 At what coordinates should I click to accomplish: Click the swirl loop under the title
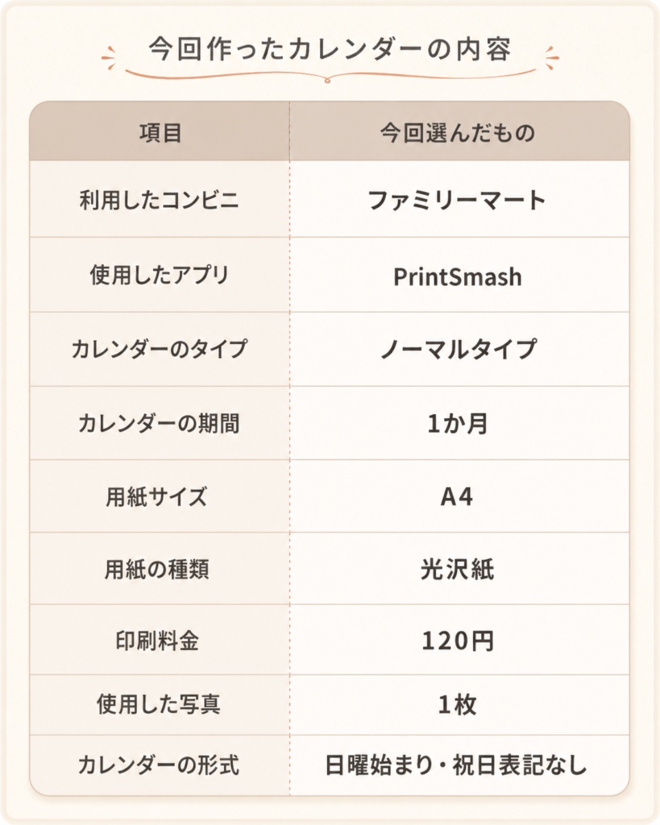pos(327,81)
